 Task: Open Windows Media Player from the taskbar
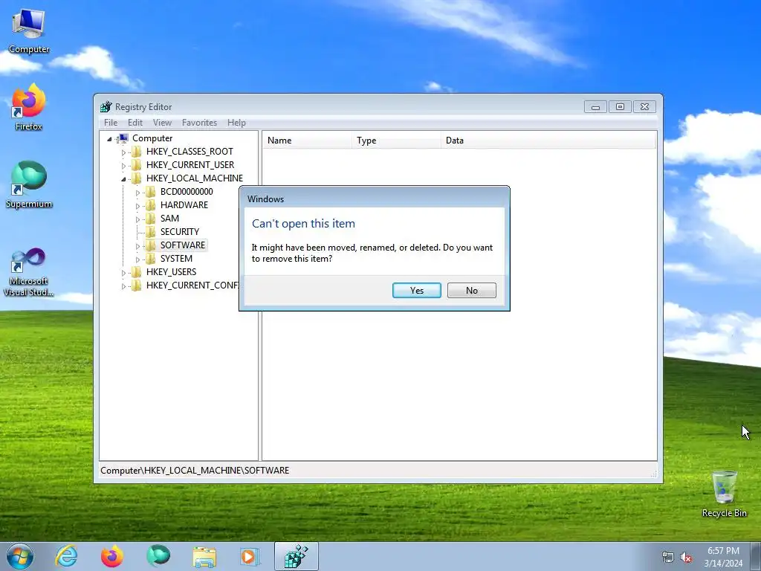[250, 556]
